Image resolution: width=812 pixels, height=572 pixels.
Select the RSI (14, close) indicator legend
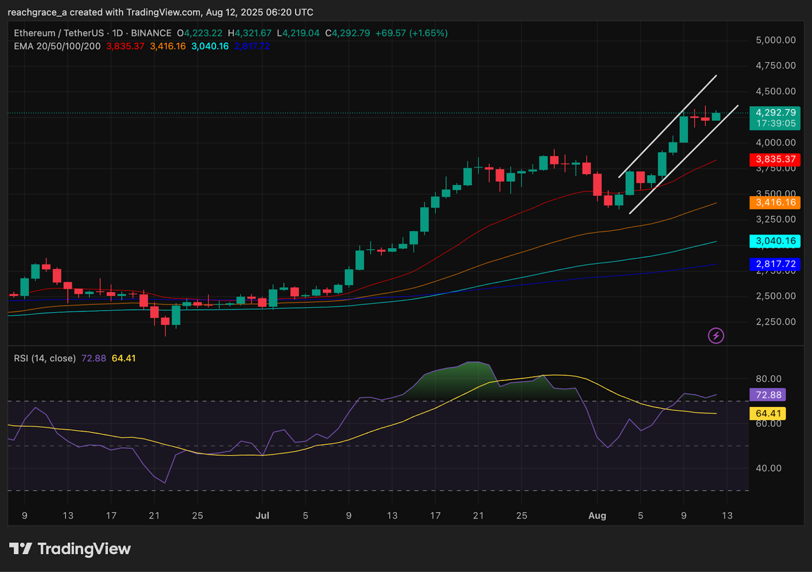point(45,358)
